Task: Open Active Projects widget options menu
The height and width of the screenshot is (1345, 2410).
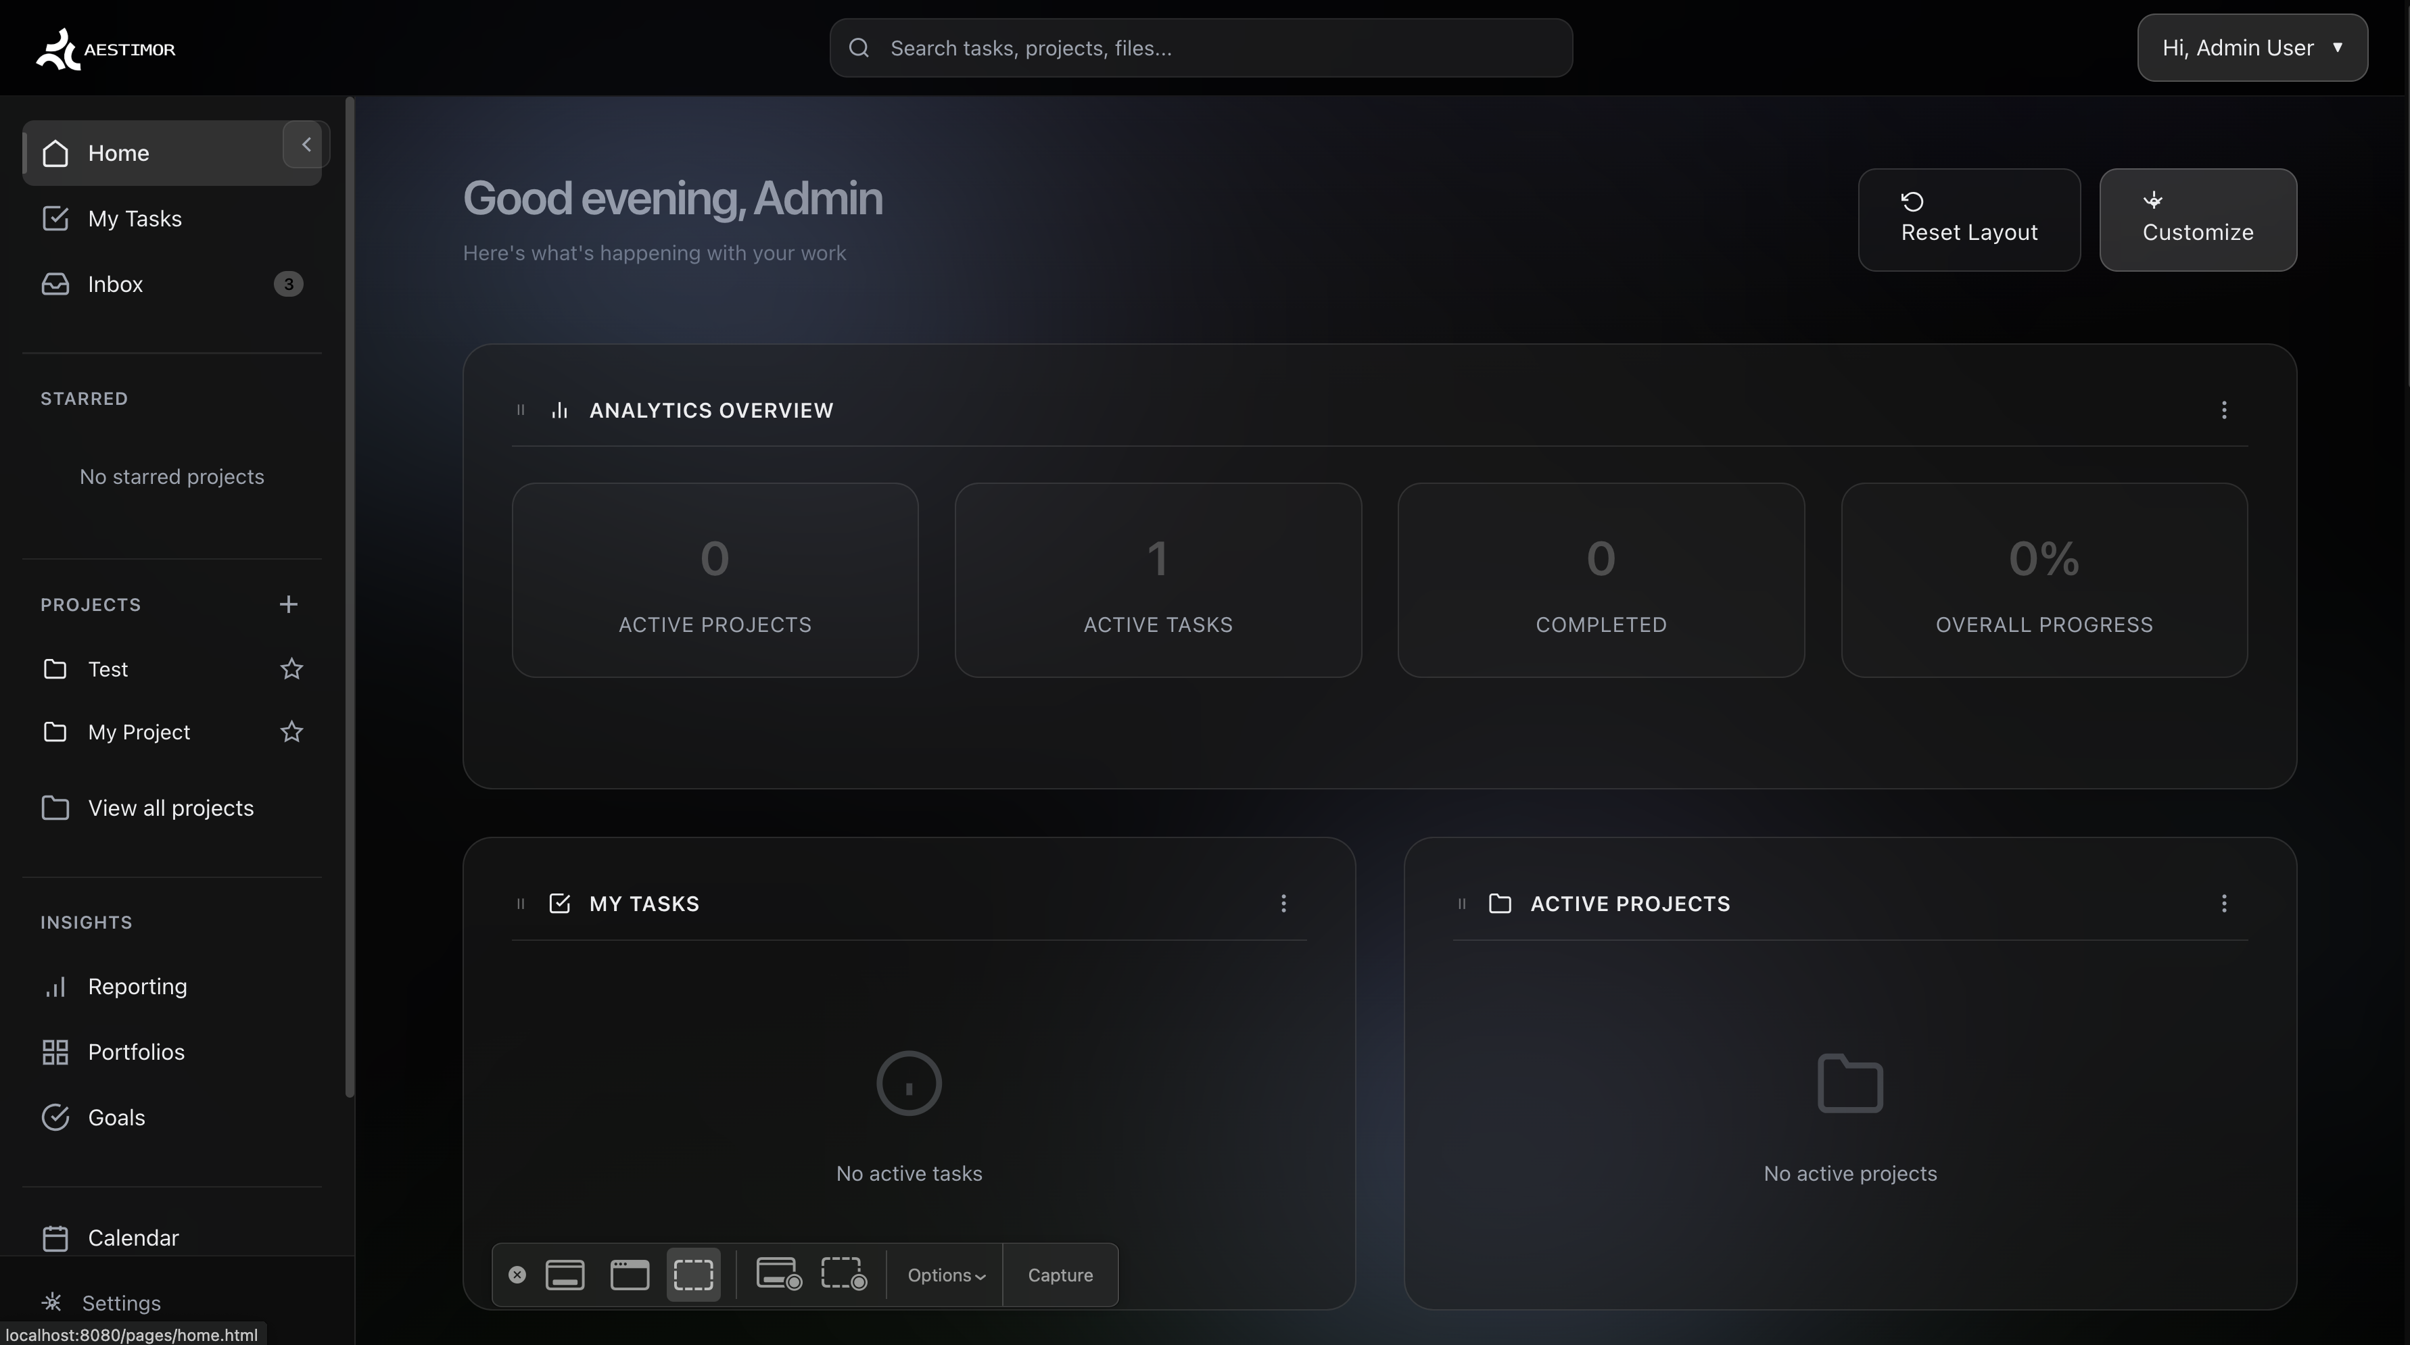Action: 2224,904
